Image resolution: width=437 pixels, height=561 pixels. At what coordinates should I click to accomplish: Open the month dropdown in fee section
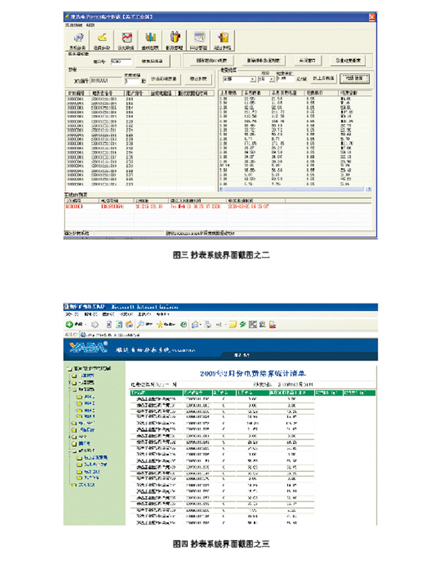(266, 79)
